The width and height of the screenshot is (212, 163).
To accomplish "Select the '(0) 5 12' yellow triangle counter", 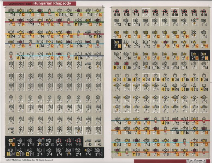I will [x=117, y=34].
